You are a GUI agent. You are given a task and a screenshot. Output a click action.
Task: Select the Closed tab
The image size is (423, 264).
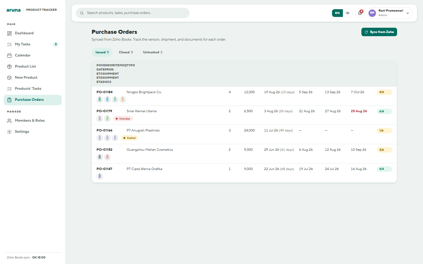[x=126, y=52]
